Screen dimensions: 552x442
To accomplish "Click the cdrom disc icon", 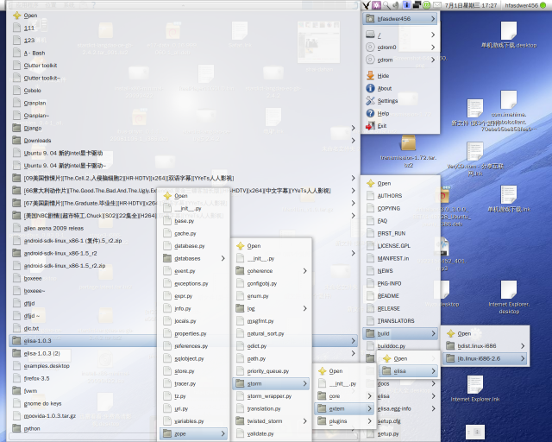I will (x=370, y=60).
